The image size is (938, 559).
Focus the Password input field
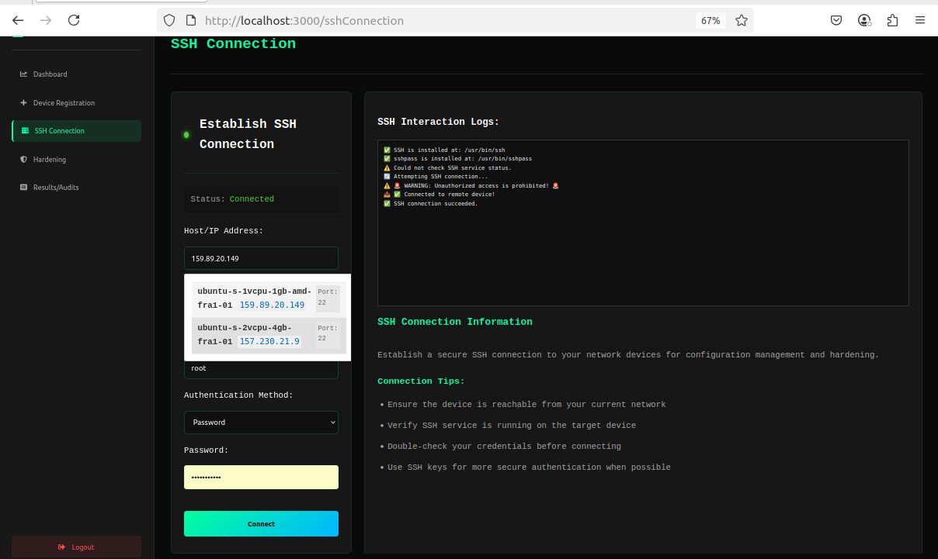point(261,477)
